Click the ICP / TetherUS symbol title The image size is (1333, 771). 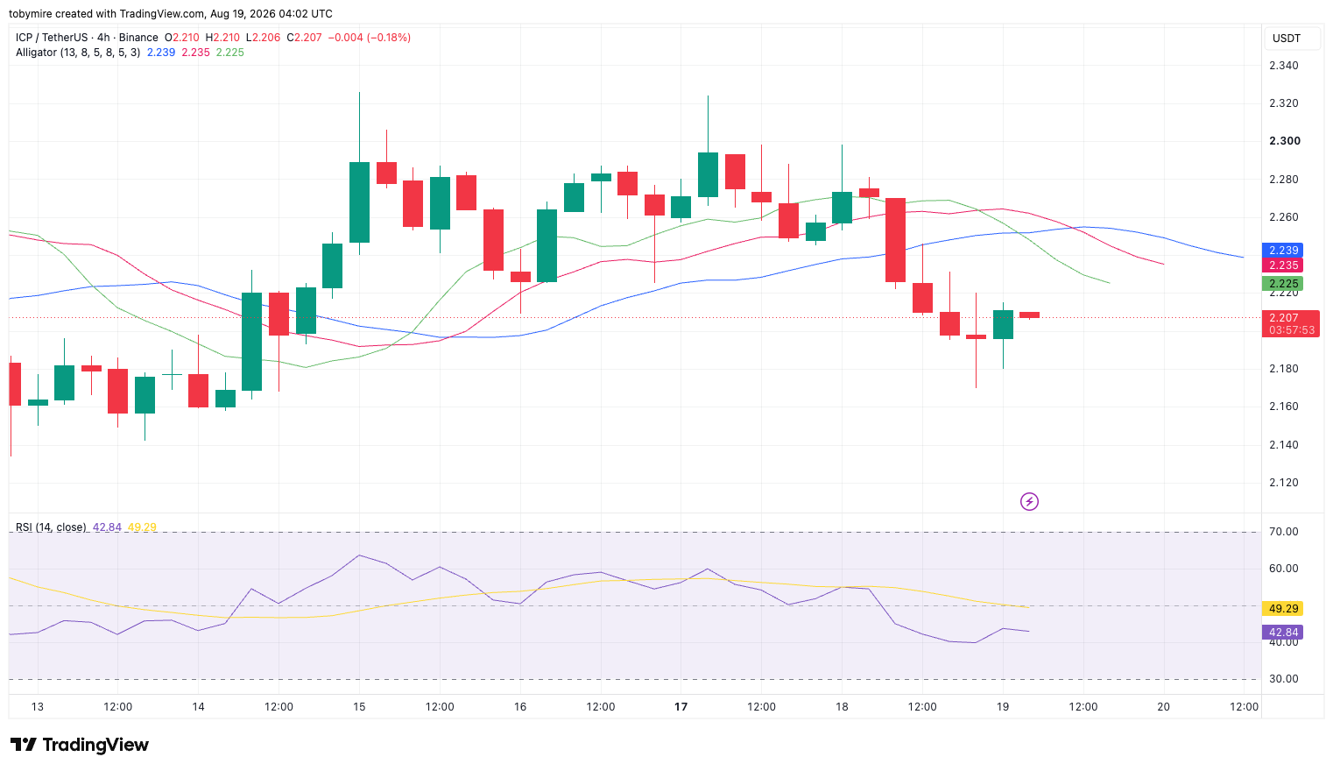[x=52, y=38]
